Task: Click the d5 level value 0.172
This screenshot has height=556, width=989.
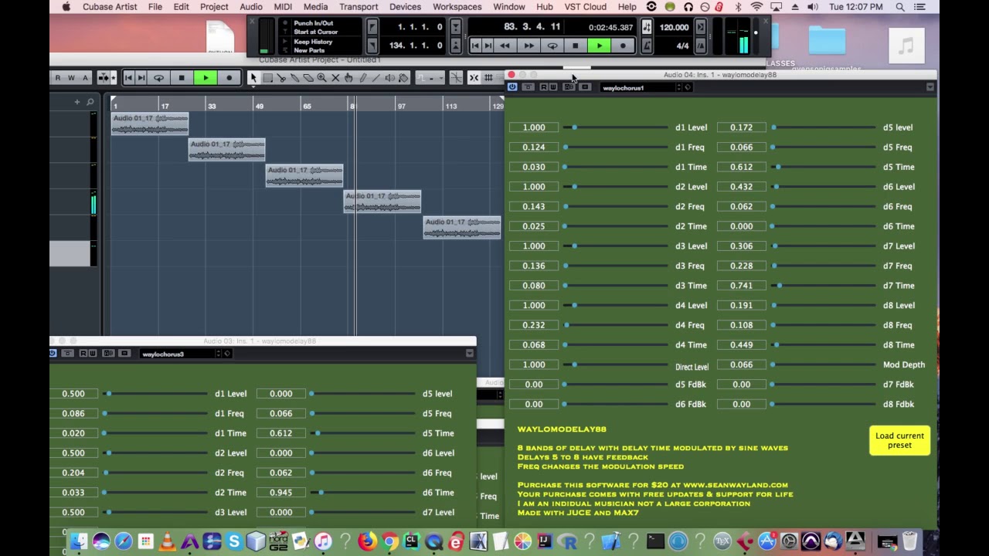Action: [x=741, y=127]
